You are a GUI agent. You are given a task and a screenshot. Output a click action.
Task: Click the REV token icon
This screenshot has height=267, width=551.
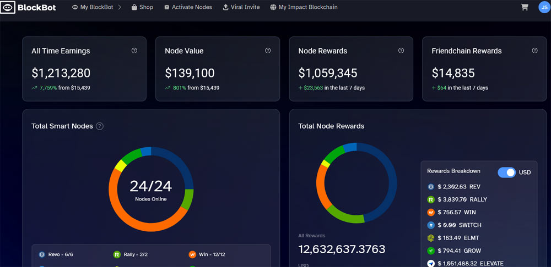[x=431, y=187]
